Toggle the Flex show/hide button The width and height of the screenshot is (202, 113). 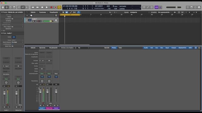click(74, 12)
